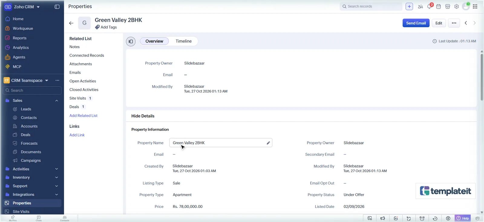484x222 pixels.
Task: Click the Search records field
Action: click(371, 6)
